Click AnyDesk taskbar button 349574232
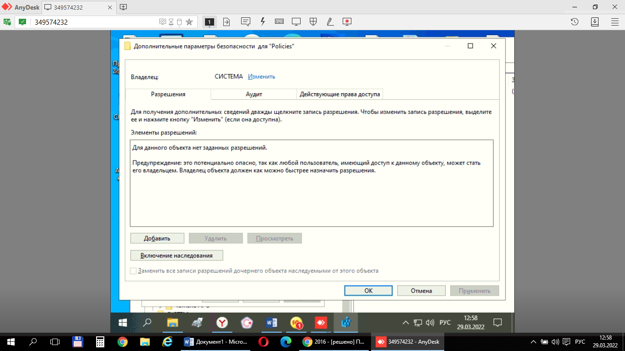625x351 pixels. click(x=407, y=341)
